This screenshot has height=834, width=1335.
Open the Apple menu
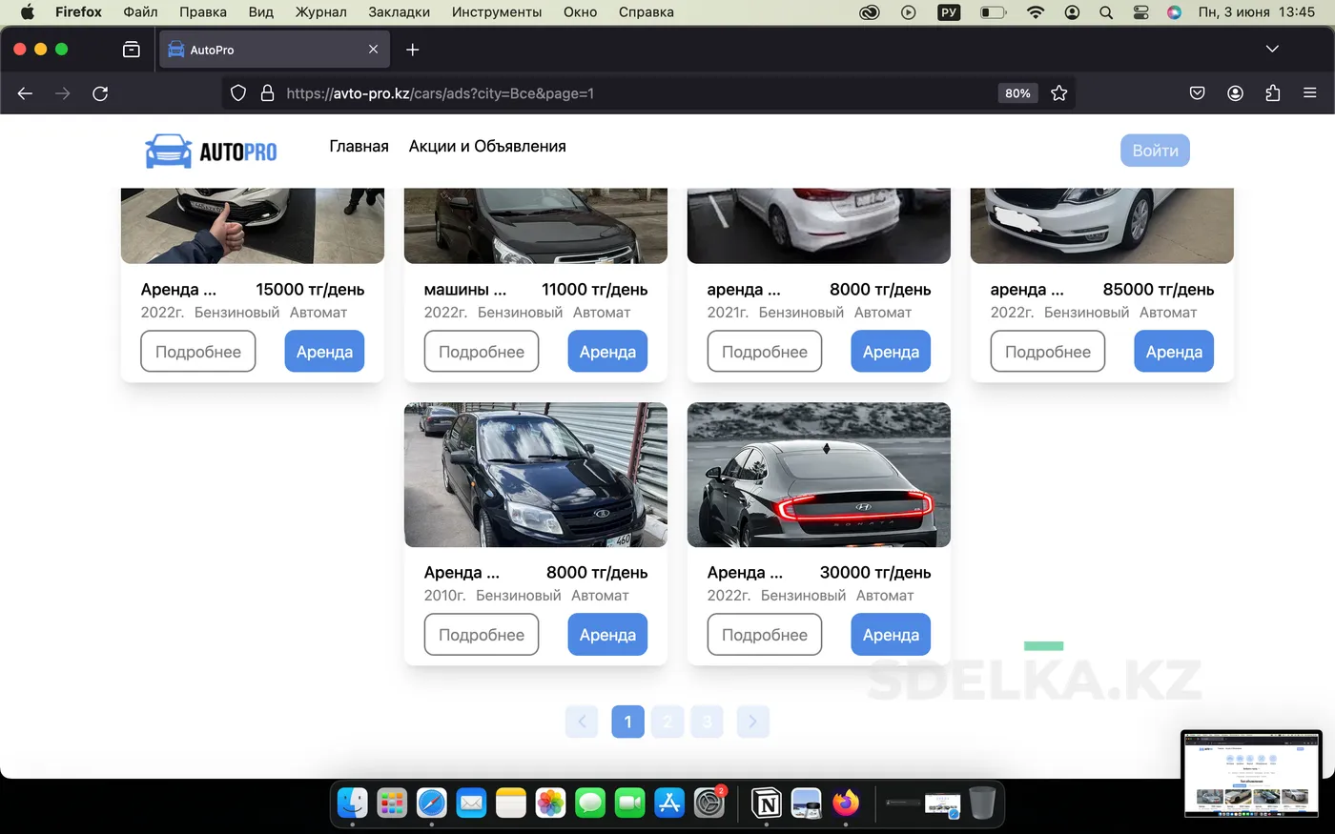[27, 12]
